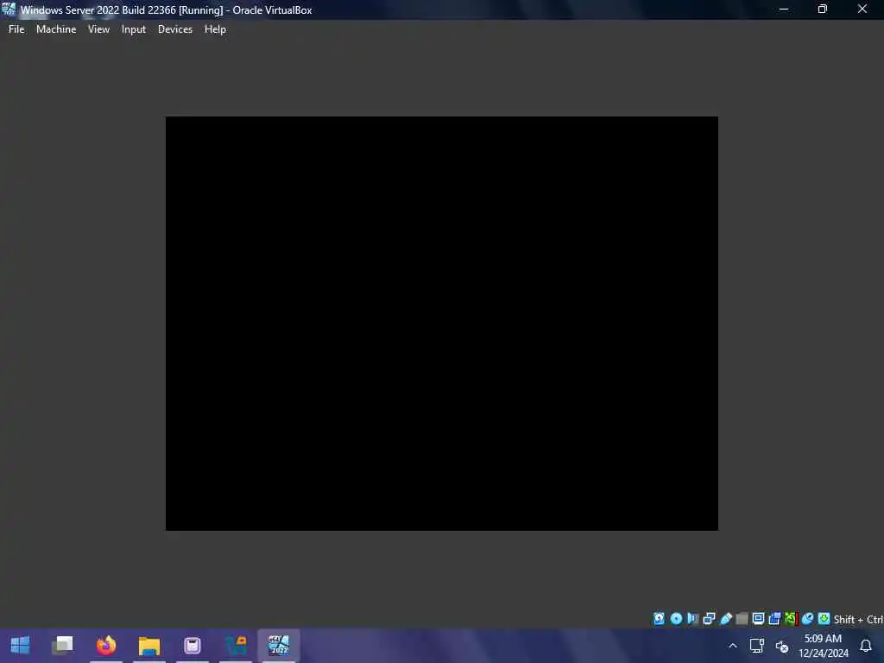
Task: Open the VirtualBox Manager taskbar icon
Action: (x=236, y=645)
